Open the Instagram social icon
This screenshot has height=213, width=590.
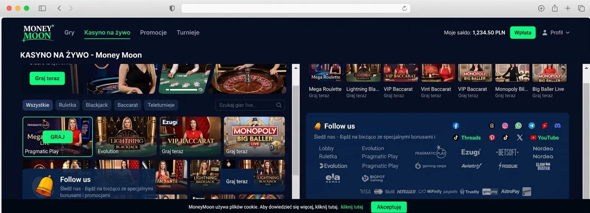tap(505, 126)
